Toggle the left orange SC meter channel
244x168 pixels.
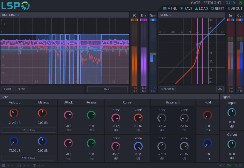point(133,20)
